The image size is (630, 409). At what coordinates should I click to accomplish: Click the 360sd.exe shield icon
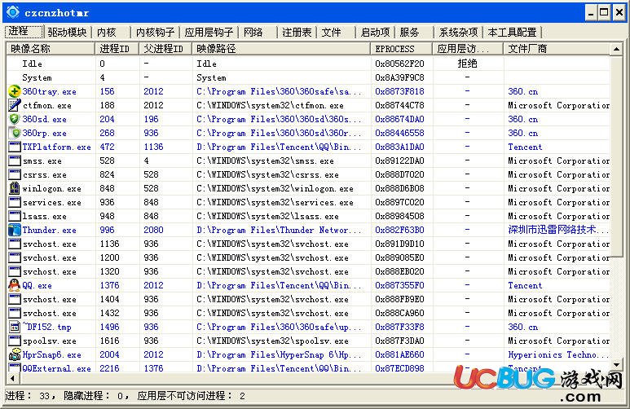pos(15,119)
